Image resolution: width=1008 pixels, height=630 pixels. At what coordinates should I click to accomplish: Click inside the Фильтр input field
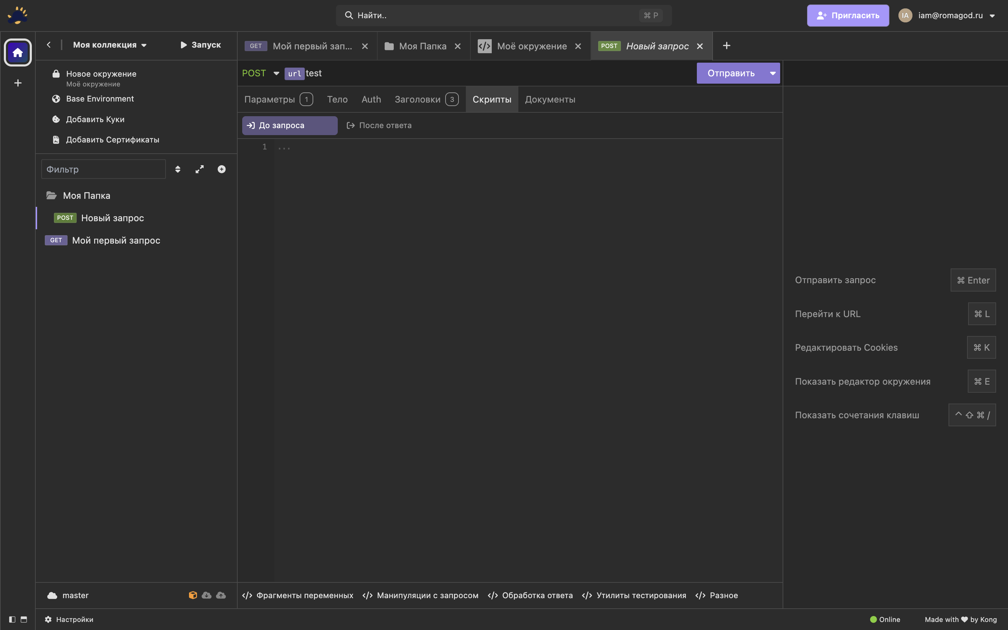point(103,169)
